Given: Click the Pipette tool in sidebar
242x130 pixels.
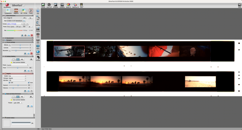Looking at the screenshot, I should 38,29.
